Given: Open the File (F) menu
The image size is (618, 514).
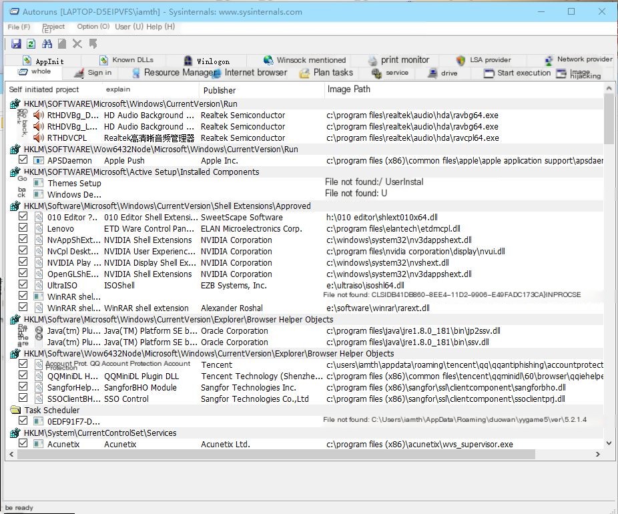Looking at the screenshot, I should tap(19, 27).
